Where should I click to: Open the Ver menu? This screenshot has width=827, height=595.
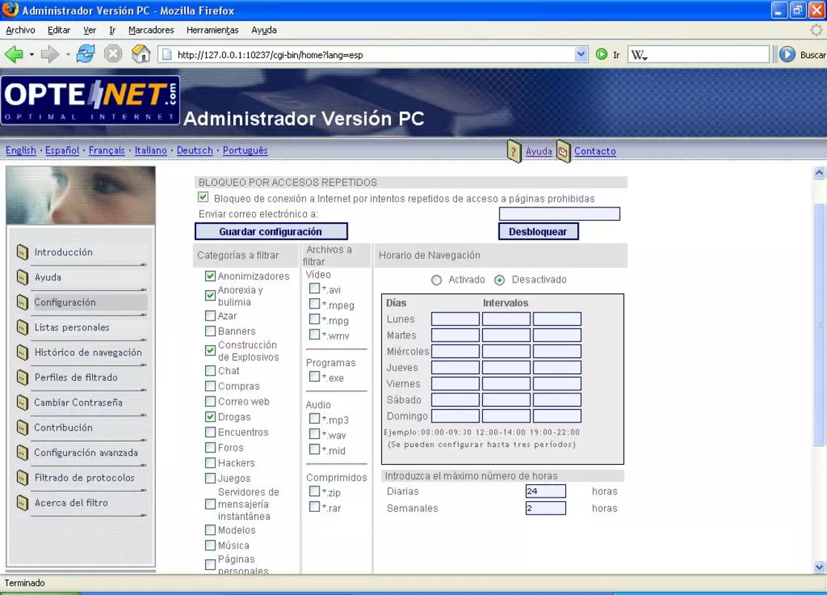[x=90, y=30]
